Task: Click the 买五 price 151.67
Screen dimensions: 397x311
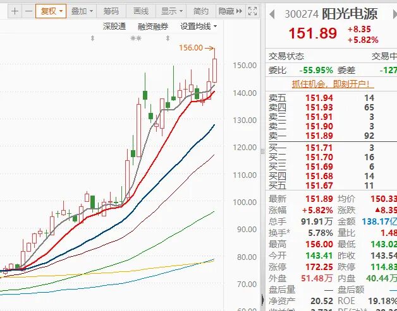Action: 319,185
